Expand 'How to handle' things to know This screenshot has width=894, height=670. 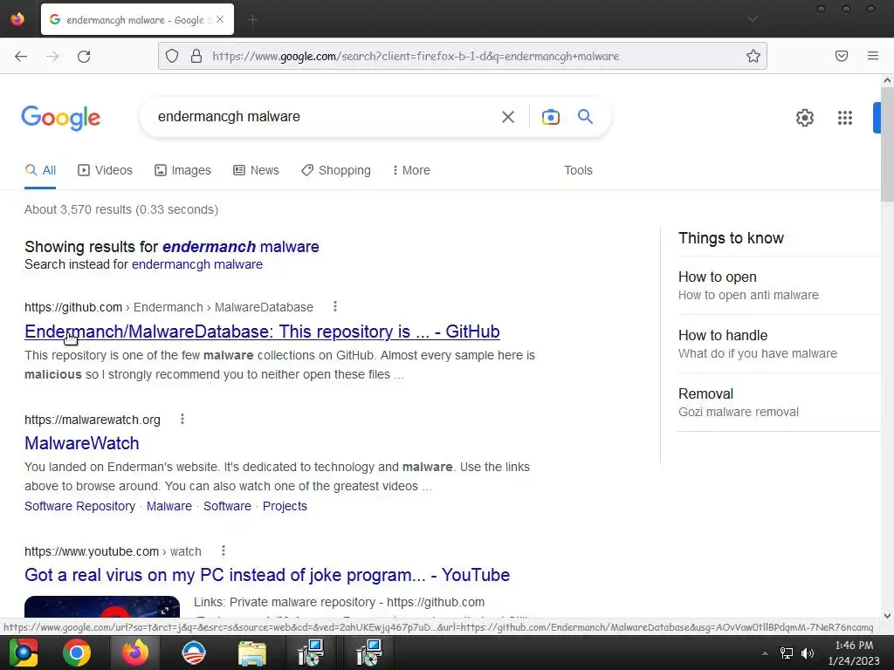(x=779, y=344)
